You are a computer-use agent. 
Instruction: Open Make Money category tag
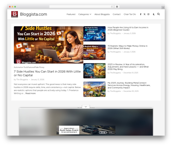40,67
